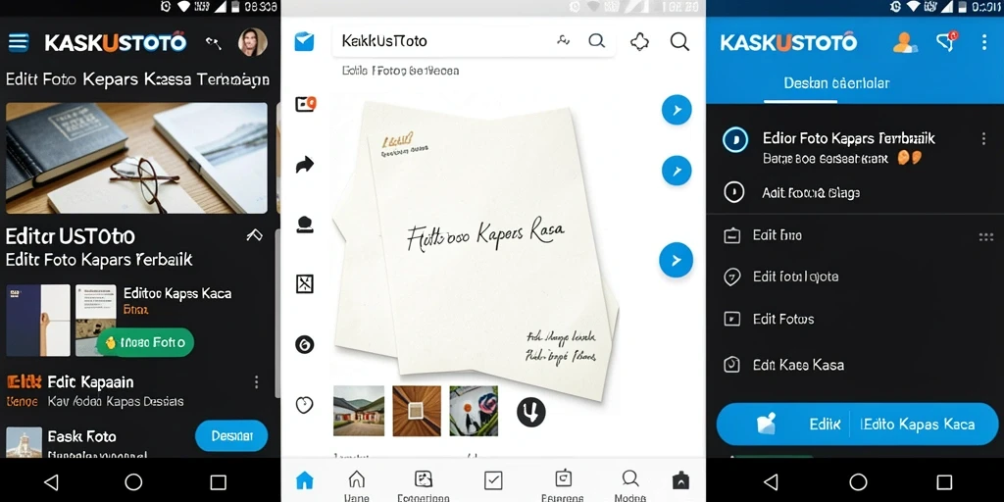Screen dimensions: 1004x502
Task: Select the crop tool icon in middle sidebar
Action: 305,283
